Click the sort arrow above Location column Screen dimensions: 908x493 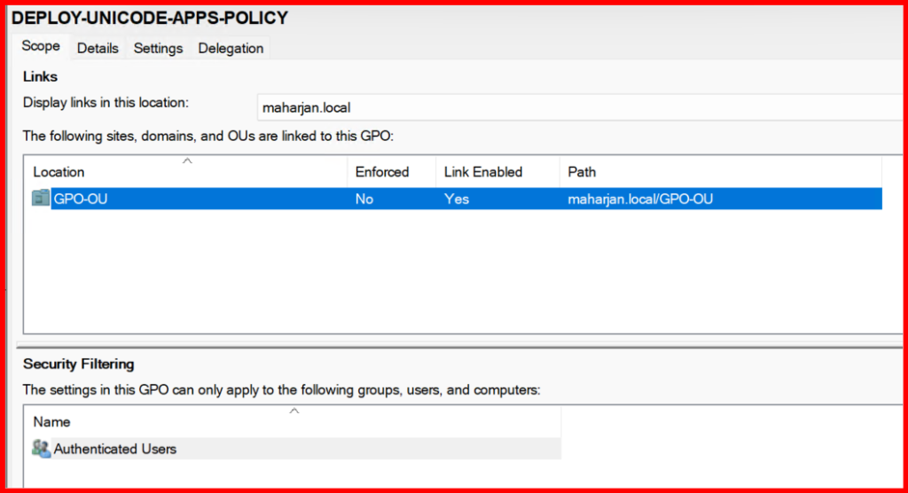pyautogui.click(x=187, y=160)
